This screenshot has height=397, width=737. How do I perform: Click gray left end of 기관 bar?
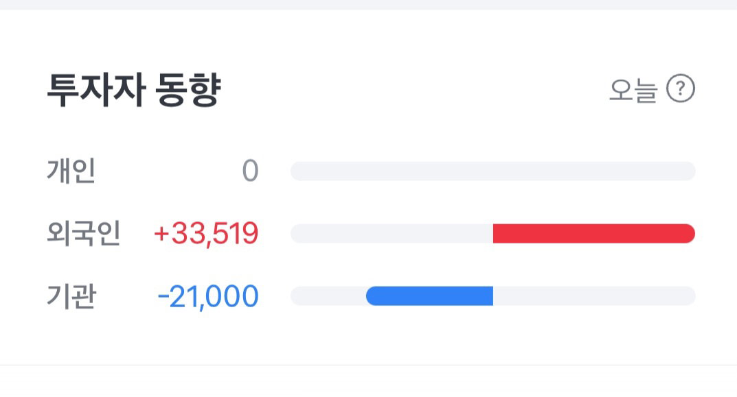point(328,296)
